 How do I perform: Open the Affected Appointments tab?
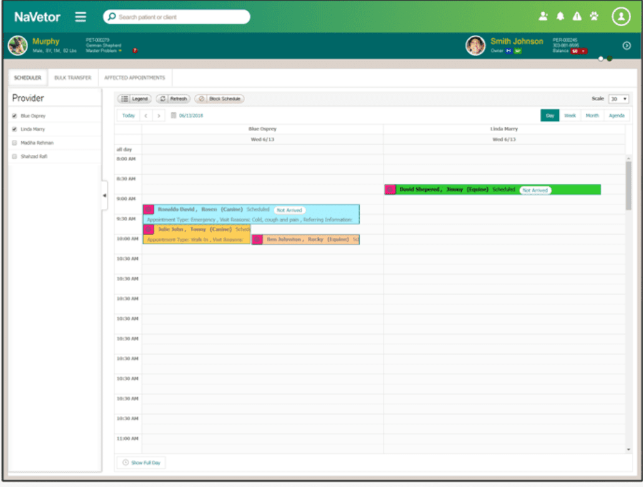pyautogui.click(x=135, y=78)
